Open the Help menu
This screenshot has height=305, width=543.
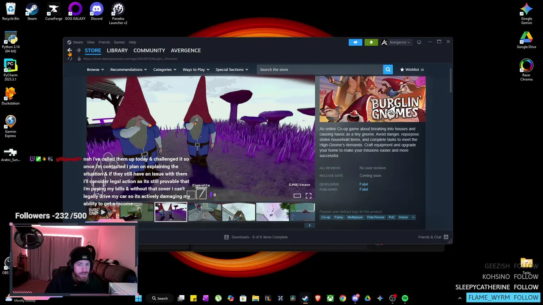pos(132,42)
